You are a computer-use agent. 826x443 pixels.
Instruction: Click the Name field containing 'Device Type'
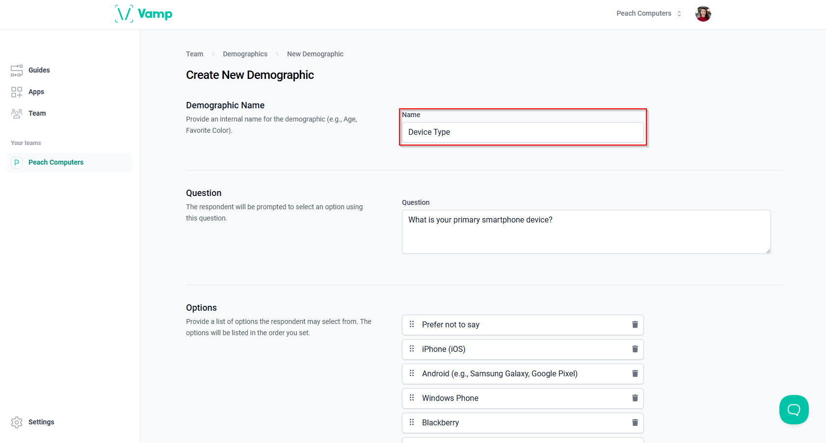(522, 132)
